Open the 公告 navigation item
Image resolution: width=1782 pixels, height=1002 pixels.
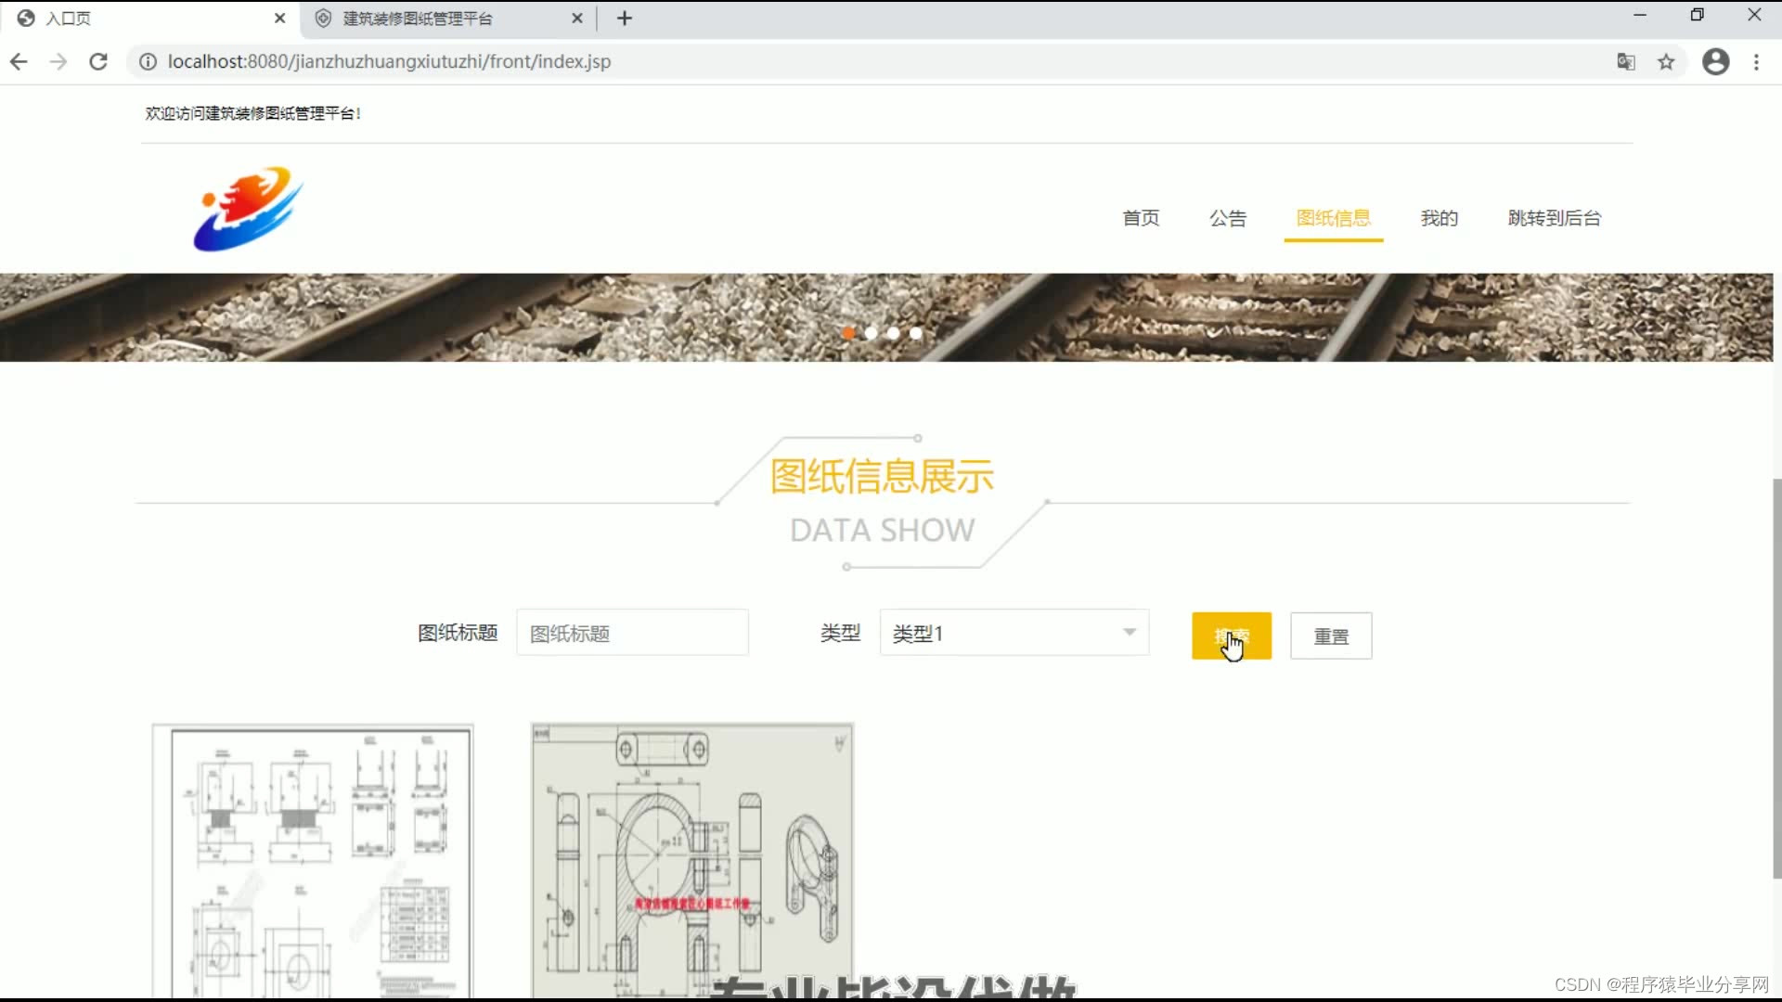pos(1227,218)
